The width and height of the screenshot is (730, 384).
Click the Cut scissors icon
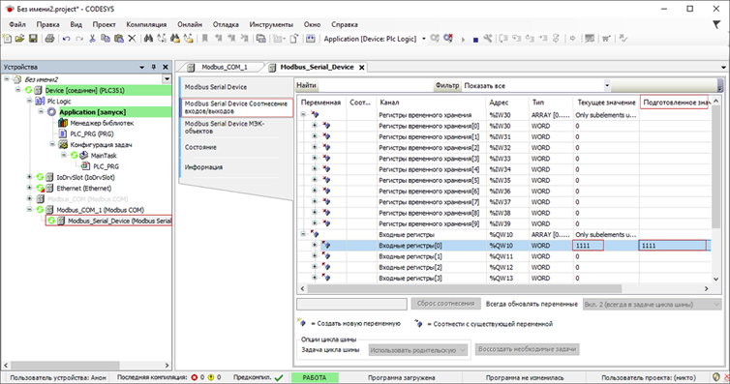pos(92,39)
